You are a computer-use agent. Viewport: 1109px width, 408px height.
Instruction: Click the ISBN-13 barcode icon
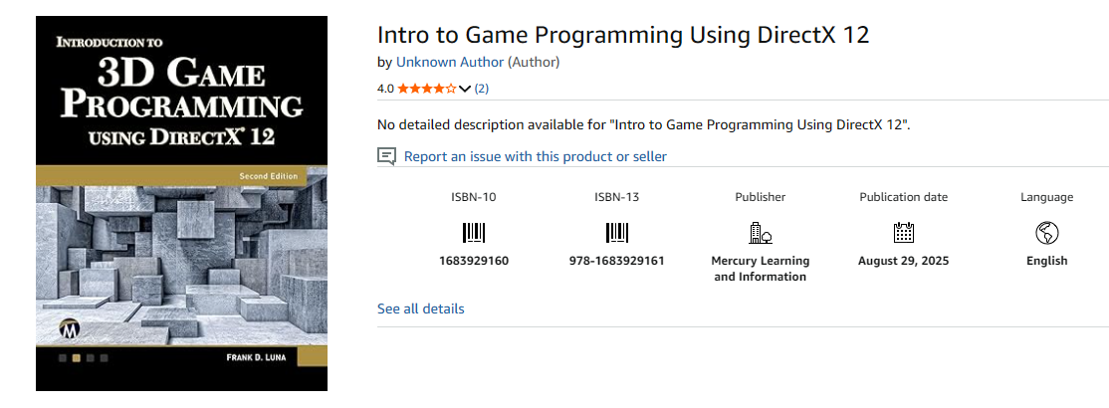tap(617, 233)
